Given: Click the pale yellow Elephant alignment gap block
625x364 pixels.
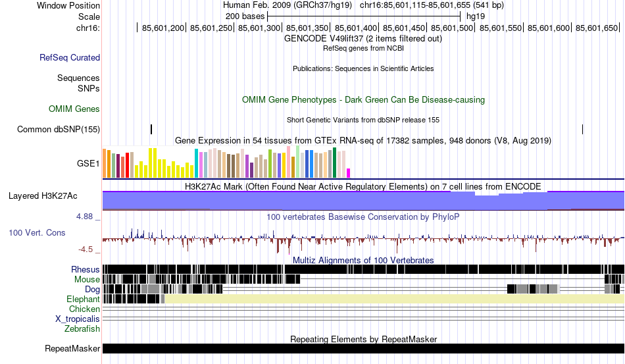Looking at the screenshot, I should 395,299.
